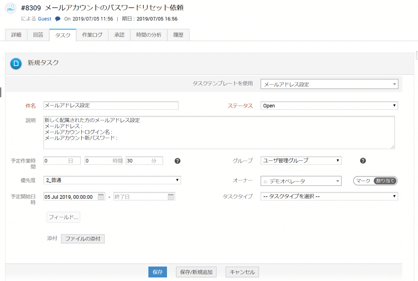
Task: Click the request type icon beside #8309
Action: click(11, 8)
